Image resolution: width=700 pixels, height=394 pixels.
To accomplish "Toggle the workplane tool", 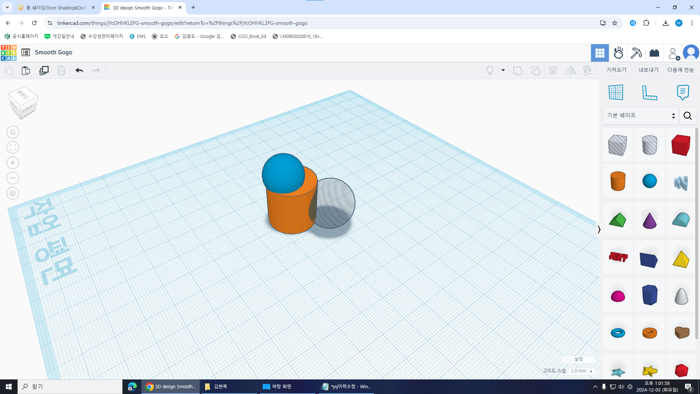I will pos(616,92).
